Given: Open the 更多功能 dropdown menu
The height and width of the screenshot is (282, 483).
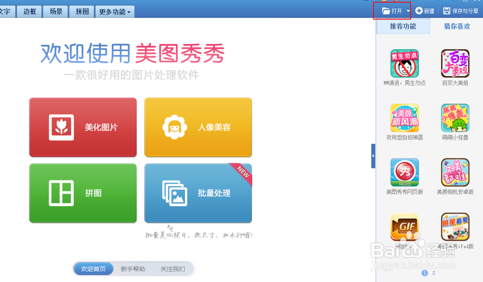Looking at the screenshot, I should coord(114,11).
